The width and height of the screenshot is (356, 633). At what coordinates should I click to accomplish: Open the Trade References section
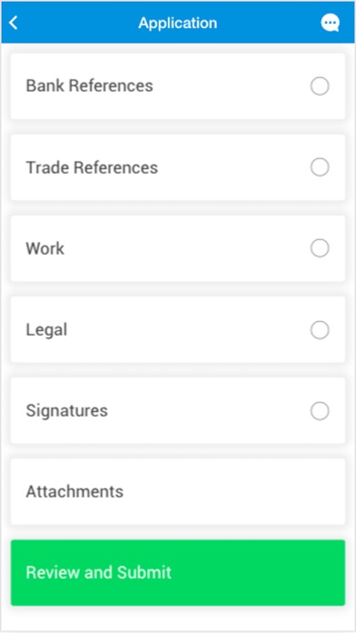point(178,167)
